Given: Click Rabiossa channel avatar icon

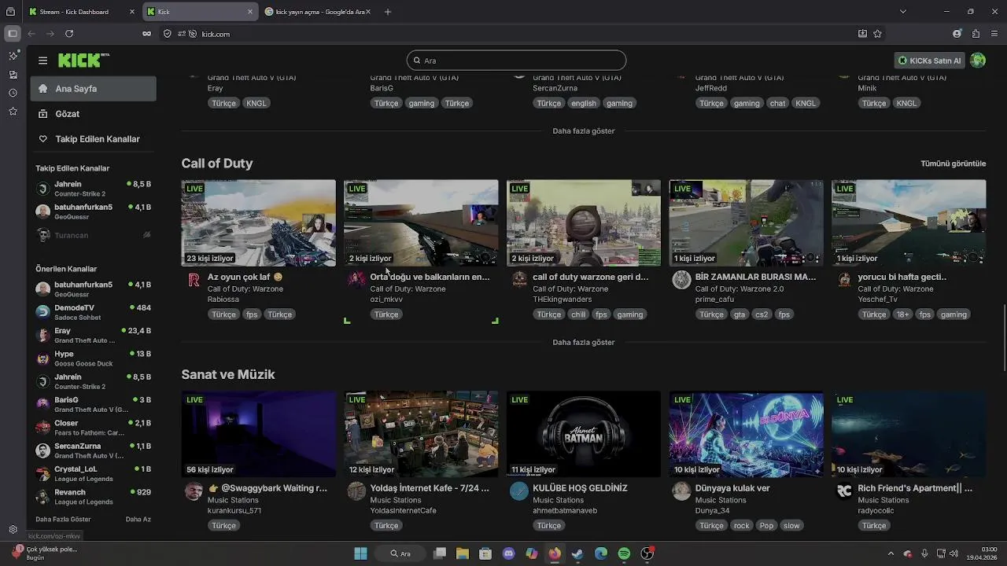Looking at the screenshot, I should [x=194, y=280].
